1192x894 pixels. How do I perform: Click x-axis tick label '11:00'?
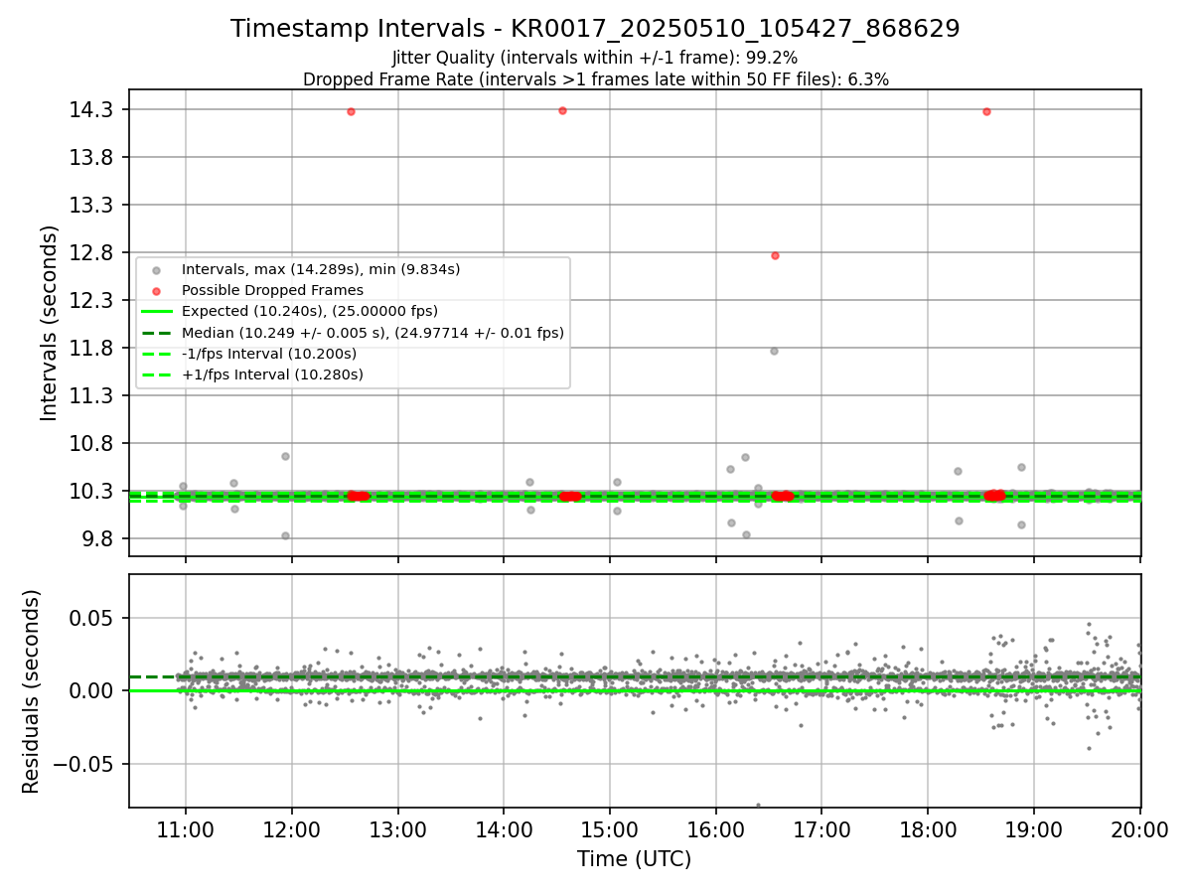tap(185, 830)
